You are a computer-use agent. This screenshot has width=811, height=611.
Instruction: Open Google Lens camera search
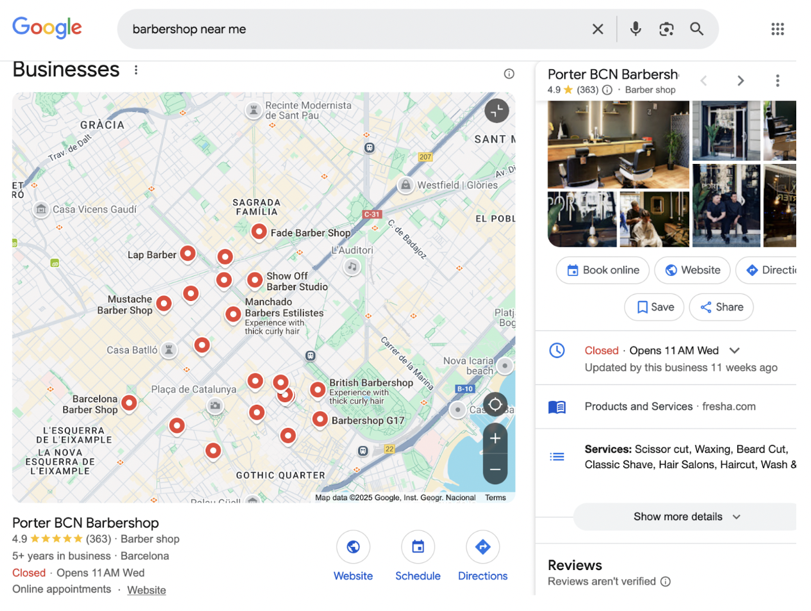(x=666, y=28)
